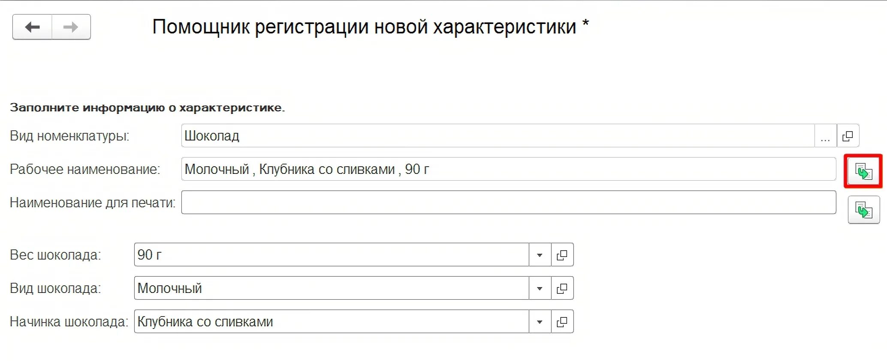
Task: Click the Начинка шоколада field with Клубника
Action: tap(331, 322)
